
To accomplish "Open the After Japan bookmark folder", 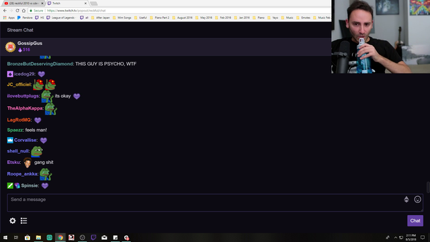I will coord(100,17).
